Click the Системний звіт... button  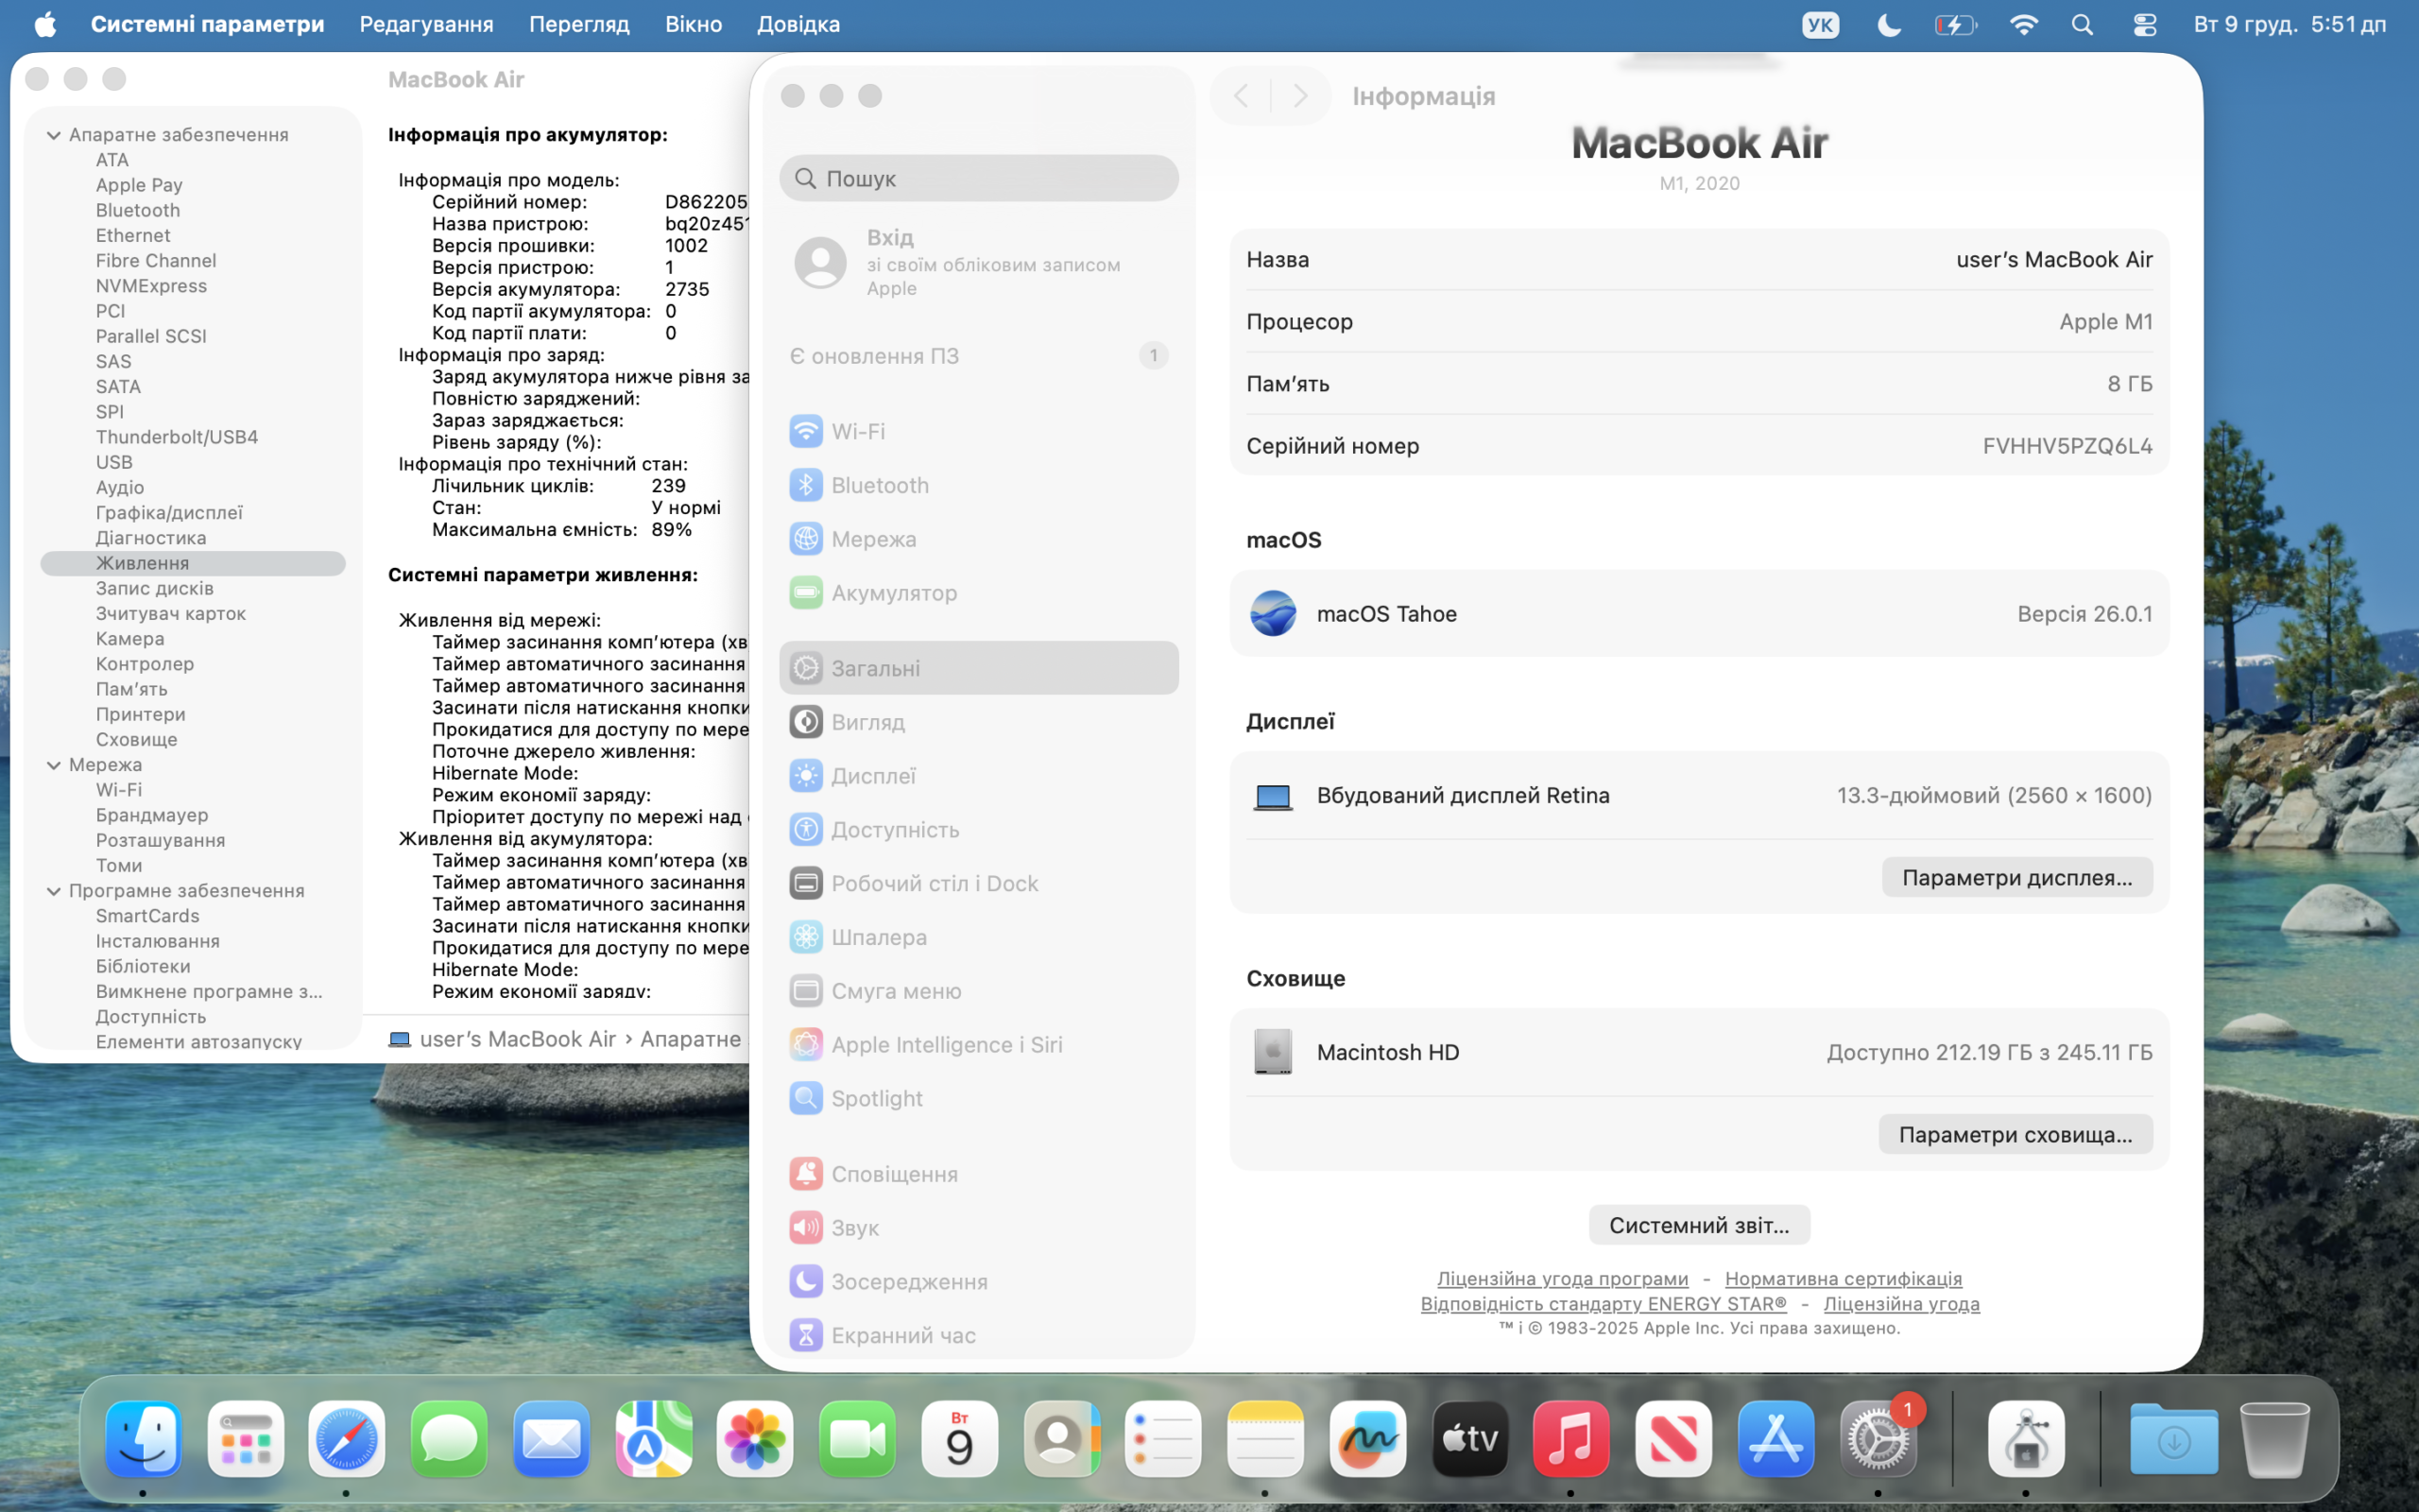point(1698,1225)
